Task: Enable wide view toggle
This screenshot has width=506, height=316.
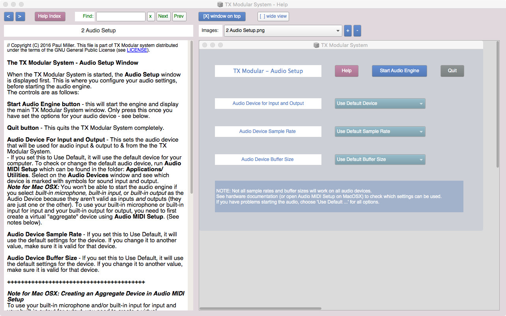Action: click(273, 17)
